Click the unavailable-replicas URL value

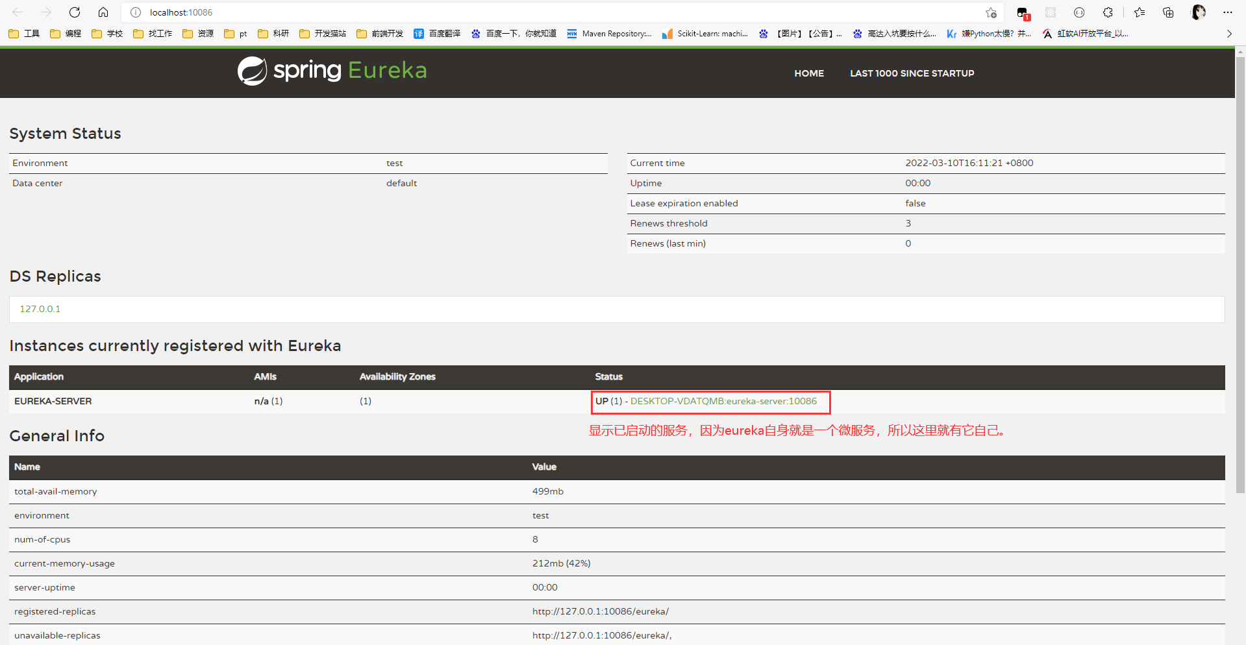click(602, 635)
